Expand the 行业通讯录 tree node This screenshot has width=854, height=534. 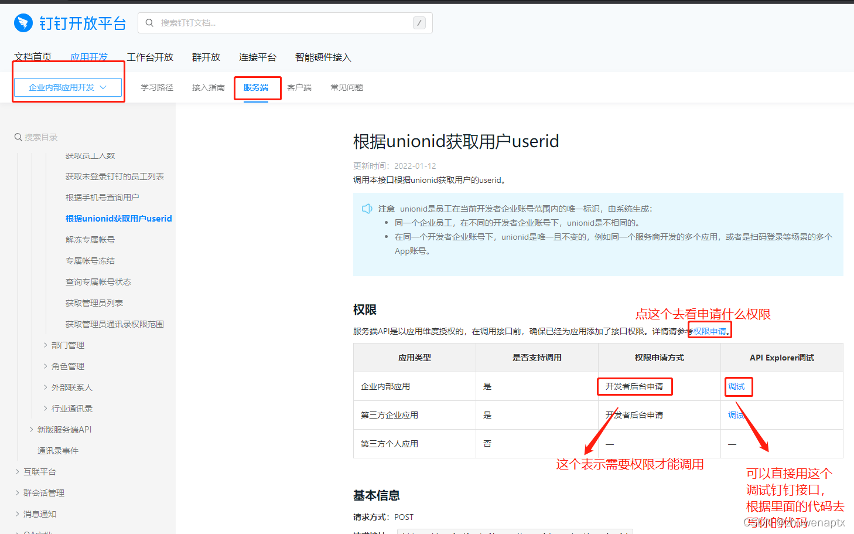46,409
